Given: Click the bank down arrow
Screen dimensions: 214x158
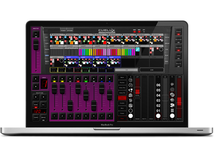Looking at the screenshot, I should [36, 86].
